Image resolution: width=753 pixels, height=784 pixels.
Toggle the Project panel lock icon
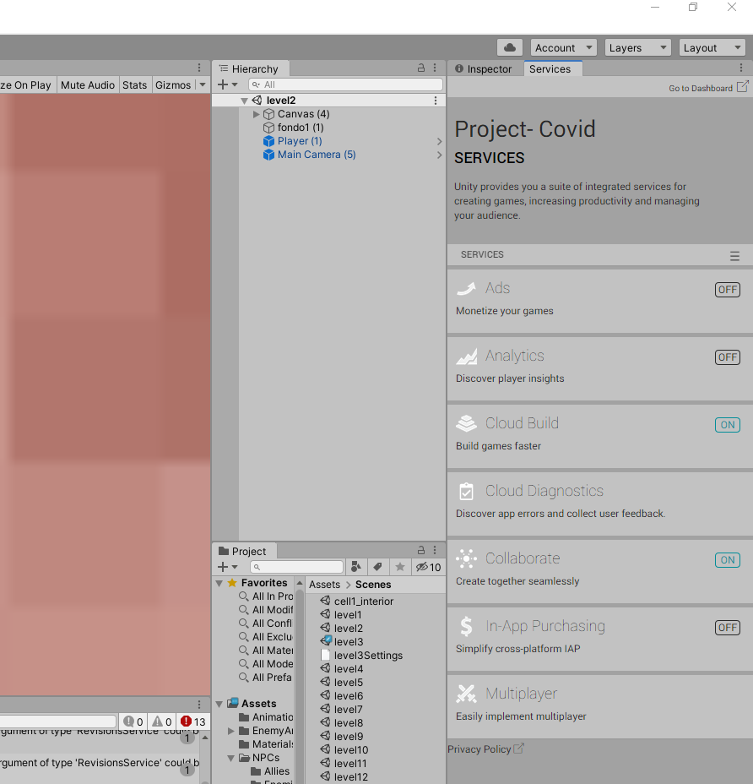coord(421,550)
